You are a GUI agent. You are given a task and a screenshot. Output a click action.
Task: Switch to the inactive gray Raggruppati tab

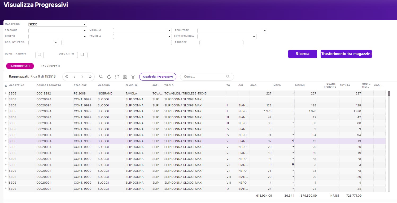click(x=50, y=66)
